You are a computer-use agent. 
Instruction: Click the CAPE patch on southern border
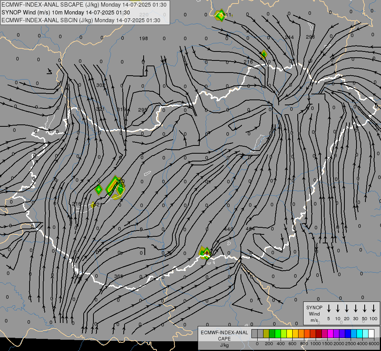205,253
